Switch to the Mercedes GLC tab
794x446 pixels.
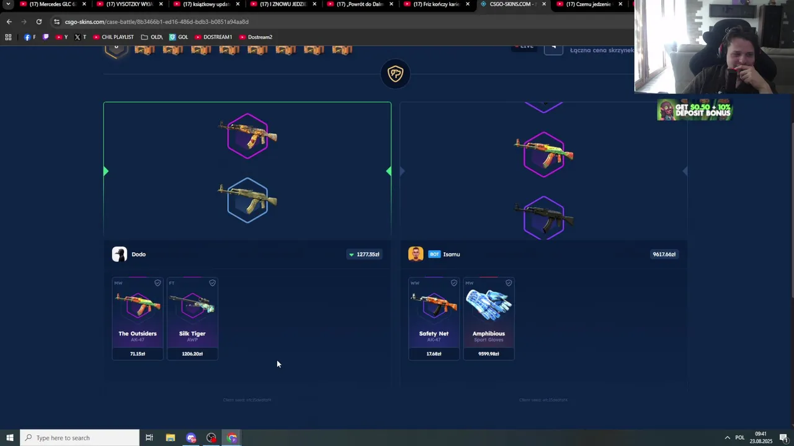[x=51, y=4]
